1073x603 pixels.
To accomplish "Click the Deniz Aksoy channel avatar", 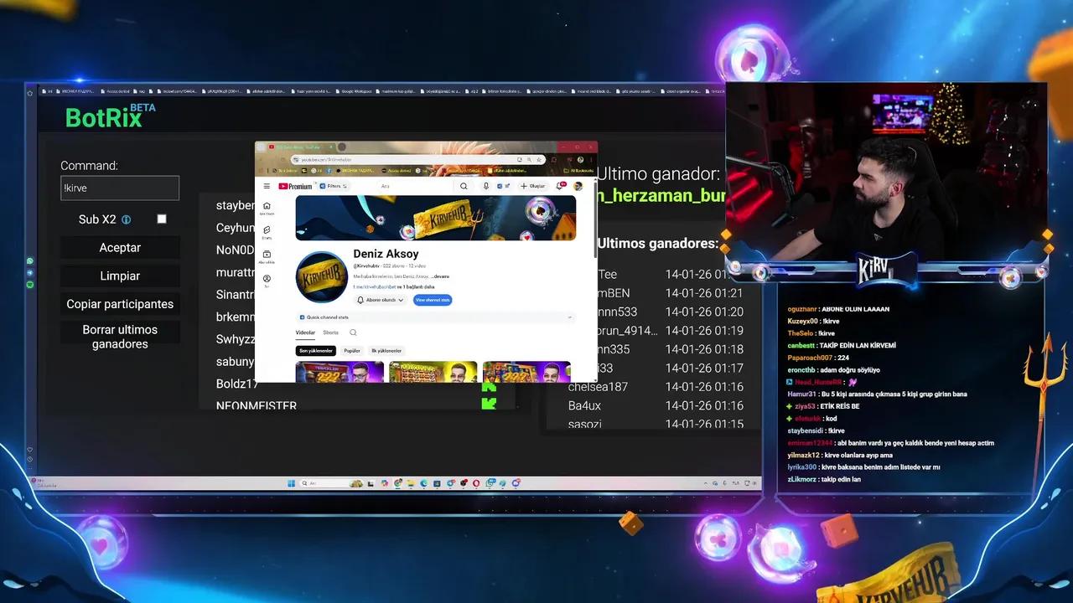I will [320, 276].
